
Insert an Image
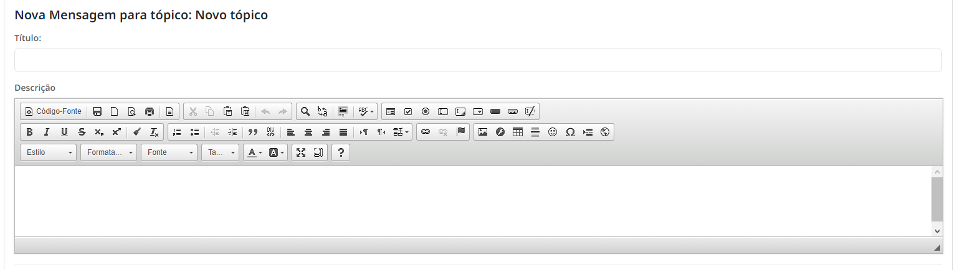[x=483, y=132]
